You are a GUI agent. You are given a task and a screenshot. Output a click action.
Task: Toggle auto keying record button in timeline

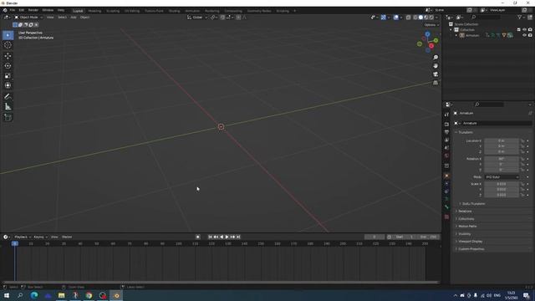click(198, 237)
